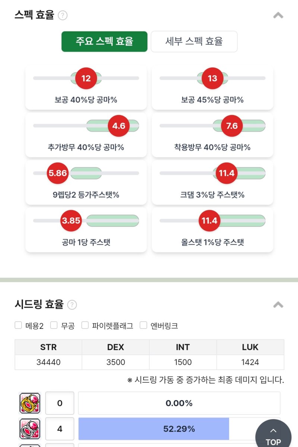
Task: Click the level field showing 4
Action: tap(60, 429)
